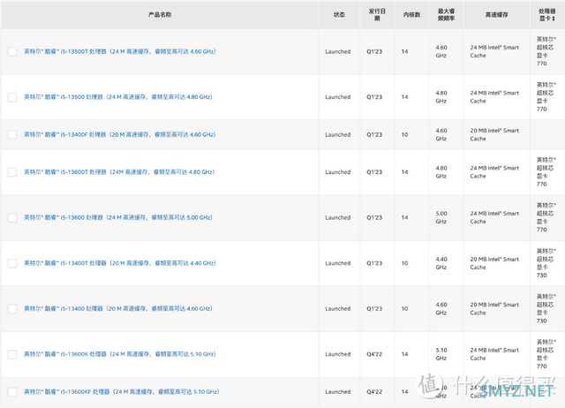The image size is (565, 408).
Task: Click the 24 MB Smart Cache cell for i5-13500
Action: 494,97
